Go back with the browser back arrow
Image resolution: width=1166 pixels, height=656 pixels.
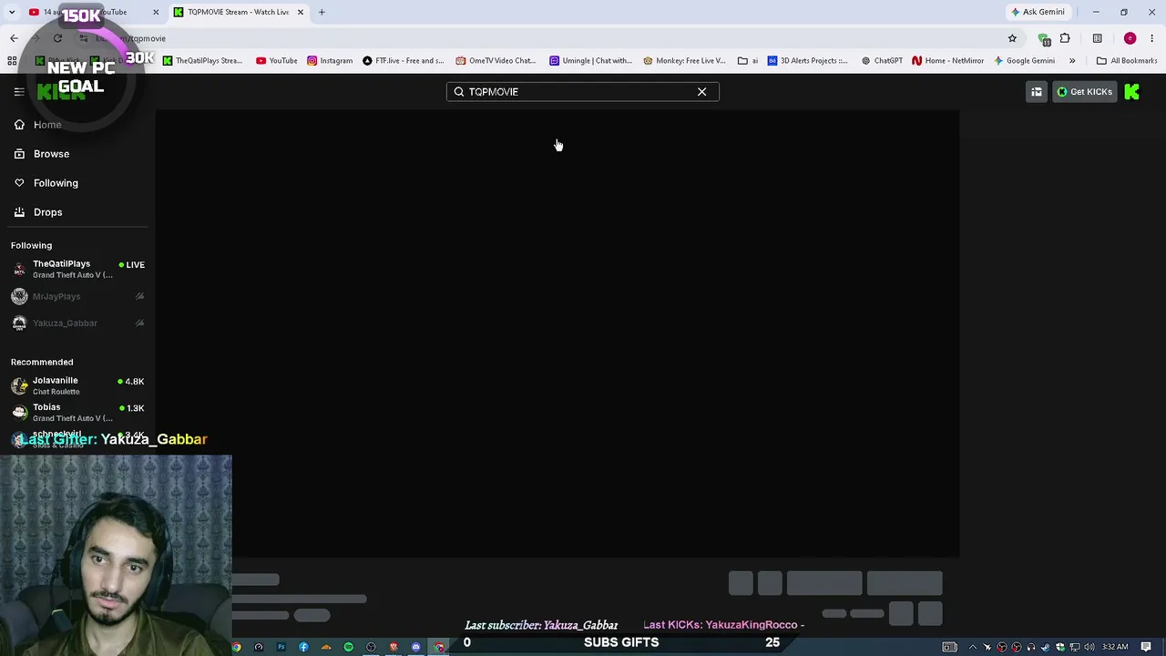coord(14,38)
